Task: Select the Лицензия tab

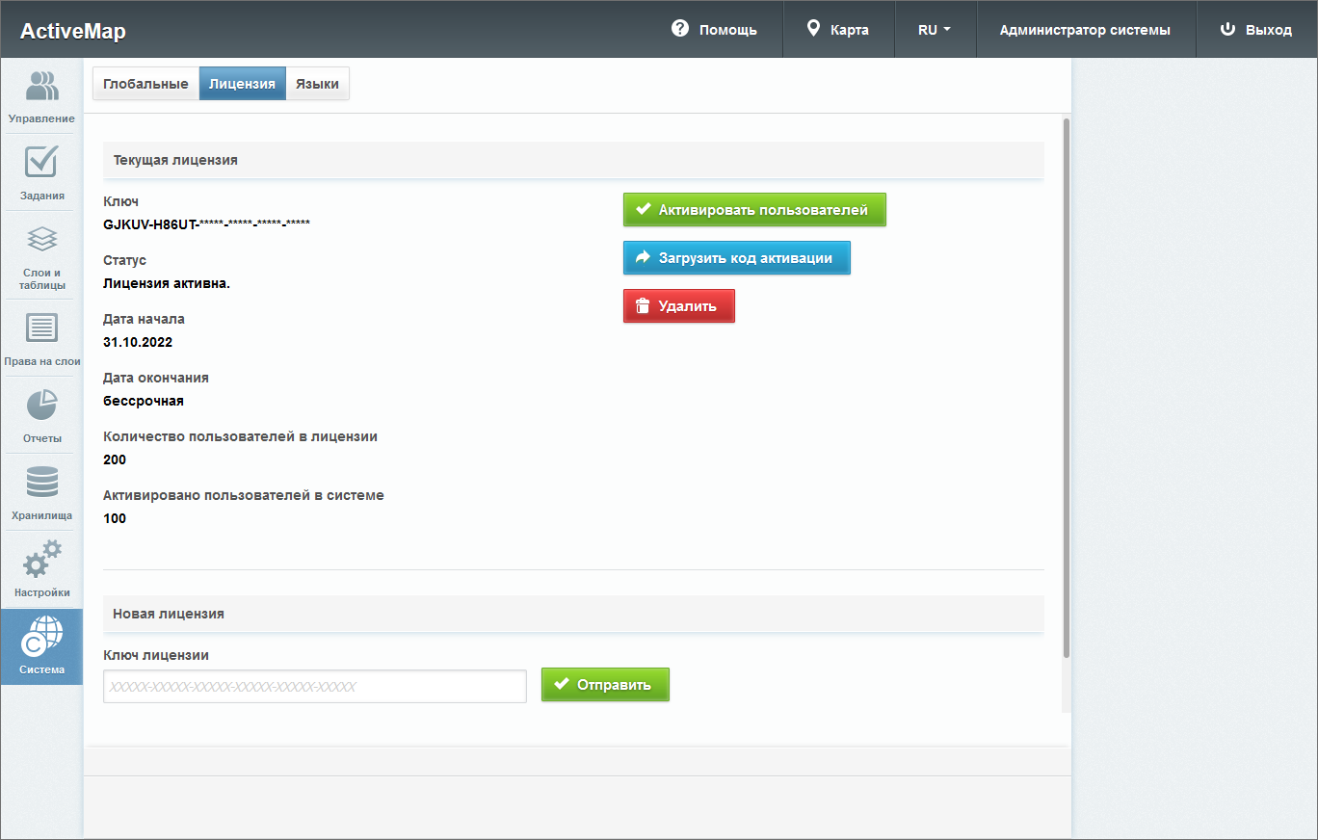Action: tap(242, 84)
